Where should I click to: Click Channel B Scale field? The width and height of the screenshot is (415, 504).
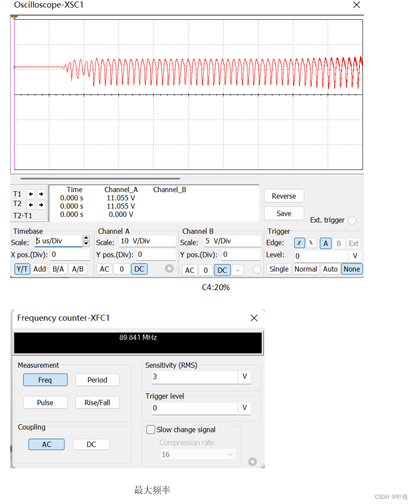pos(232,241)
